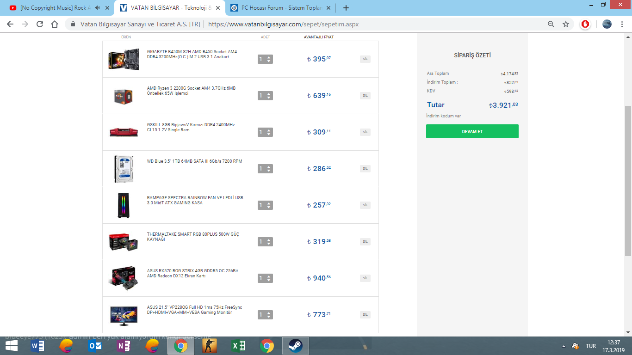This screenshot has width=632, height=355.
Task: Reload the page with the browser refresh icon
Action: [40, 24]
